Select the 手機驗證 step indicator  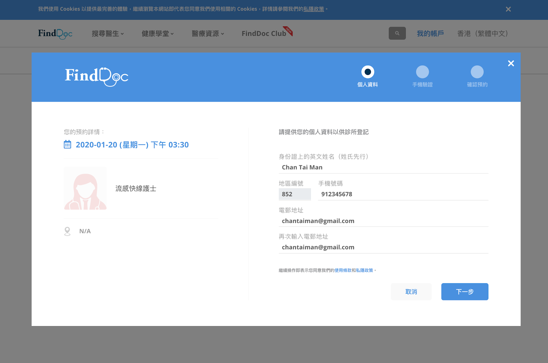coord(422,76)
